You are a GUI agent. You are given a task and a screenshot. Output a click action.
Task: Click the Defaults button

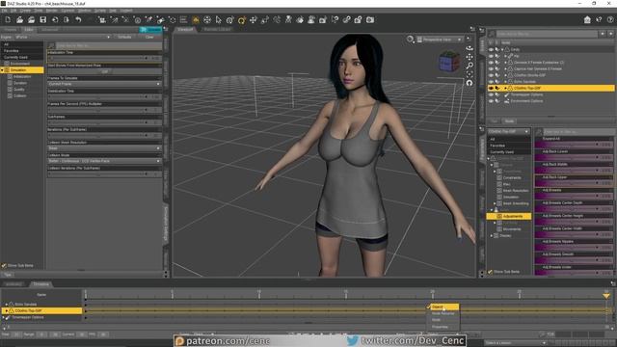click(124, 37)
